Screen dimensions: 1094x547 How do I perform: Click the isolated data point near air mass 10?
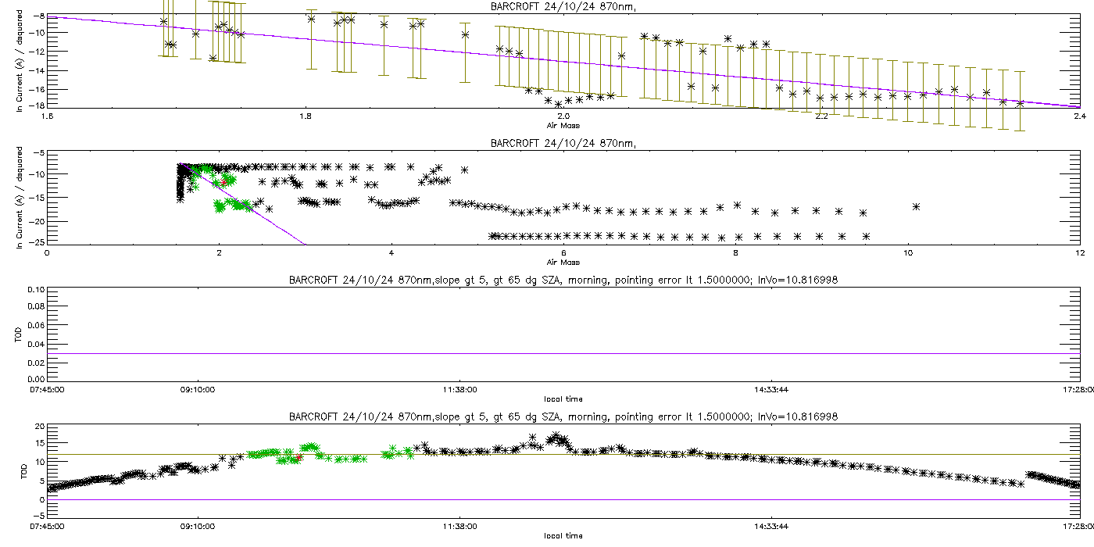click(x=916, y=206)
